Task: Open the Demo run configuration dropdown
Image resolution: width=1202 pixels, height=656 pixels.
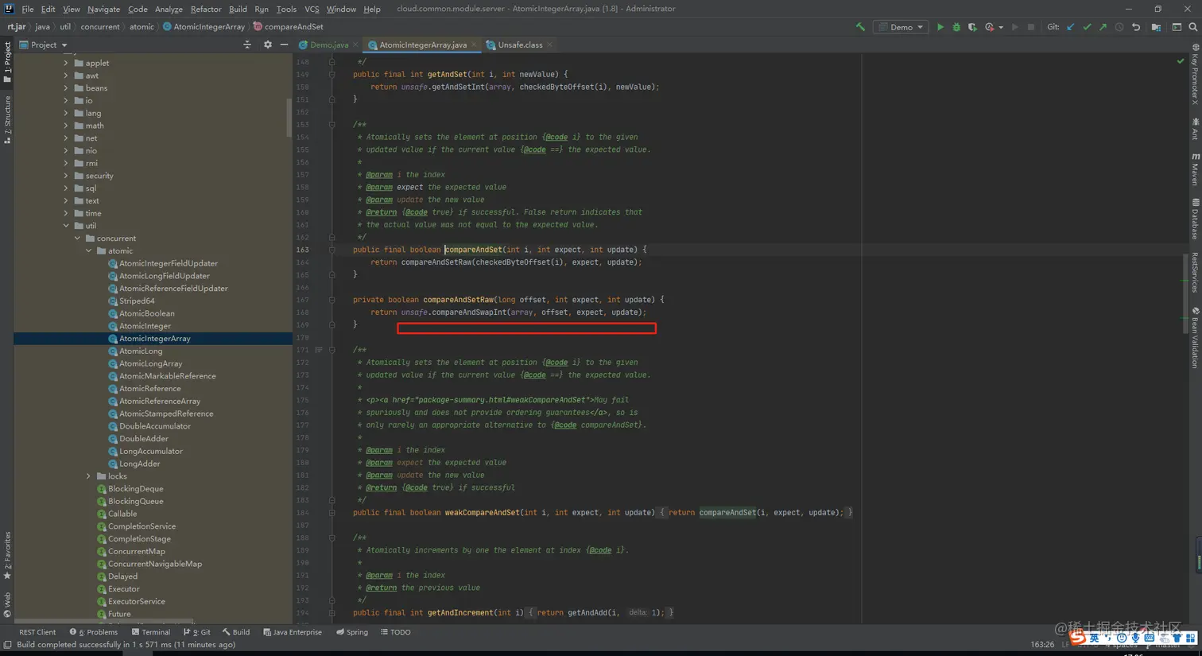Action: (902, 27)
